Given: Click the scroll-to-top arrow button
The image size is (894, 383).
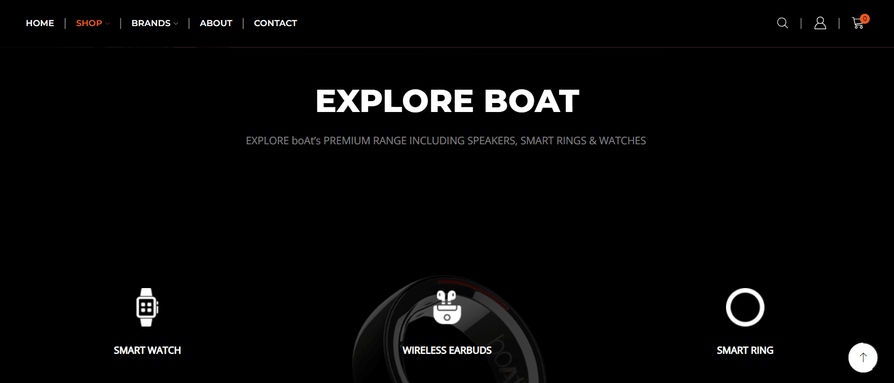Looking at the screenshot, I should (x=863, y=357).
